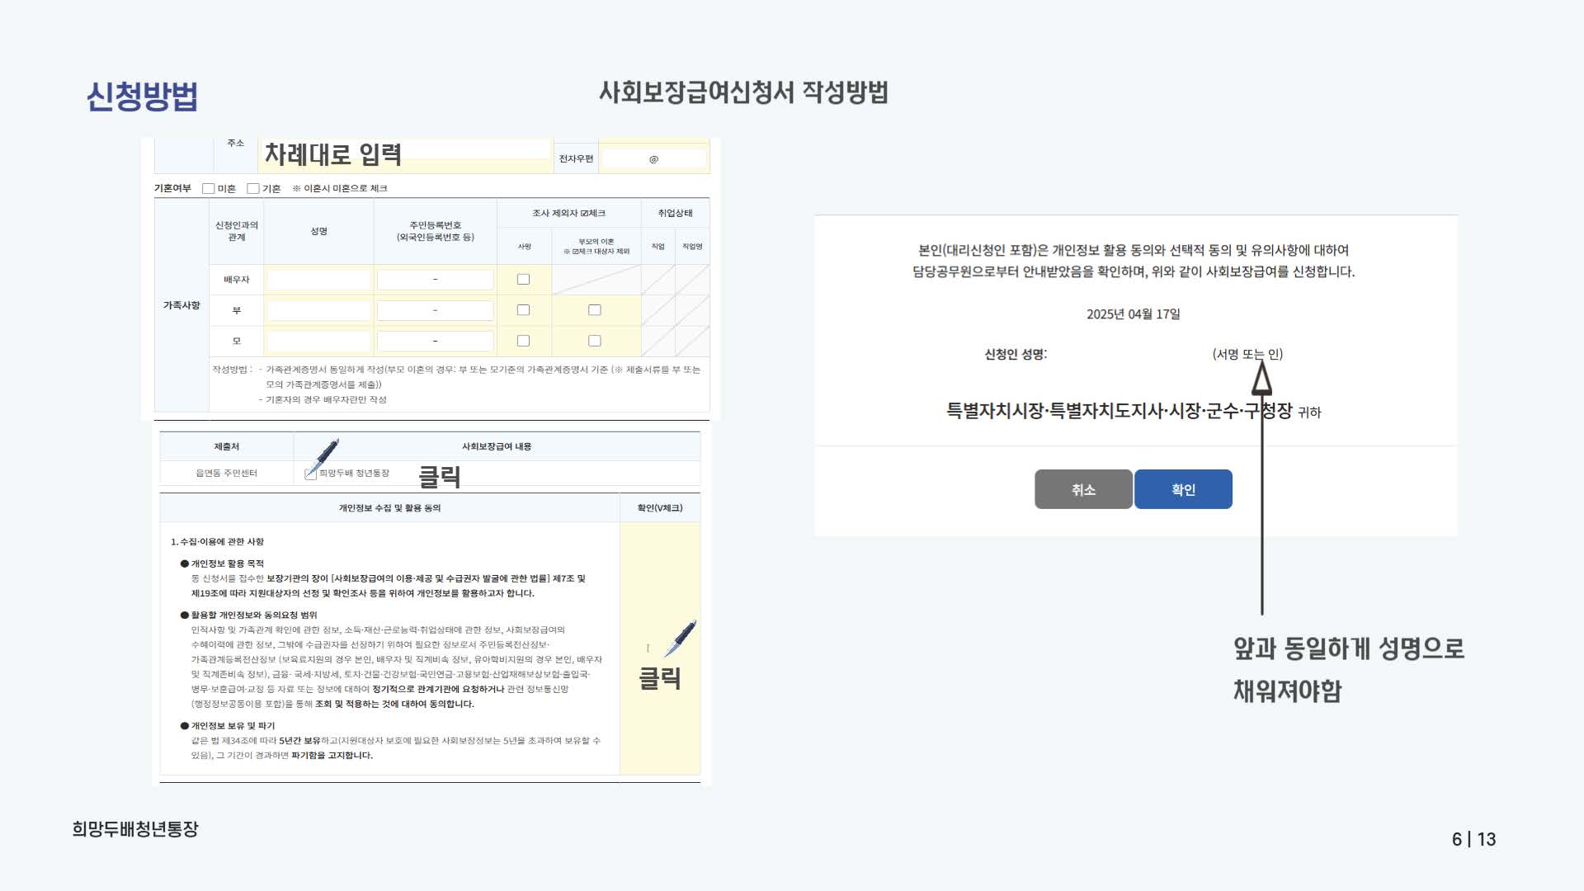Click the 성명 field in 부 row
This screenshot has width=1584, height=891.
coord(318,310)
